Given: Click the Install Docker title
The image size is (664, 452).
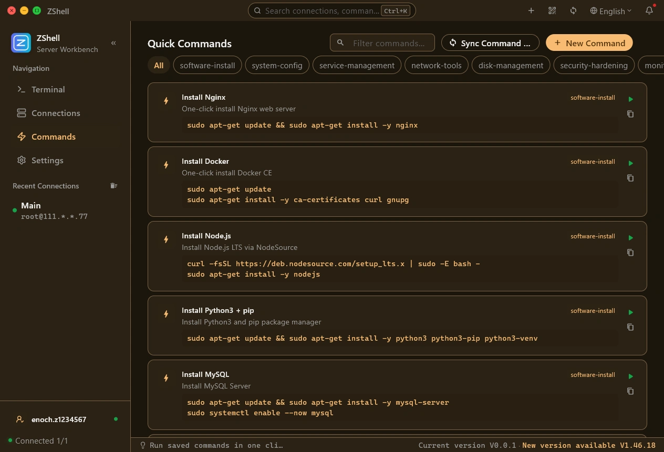Looking at the screenshot, I should (x=205, y=161).
